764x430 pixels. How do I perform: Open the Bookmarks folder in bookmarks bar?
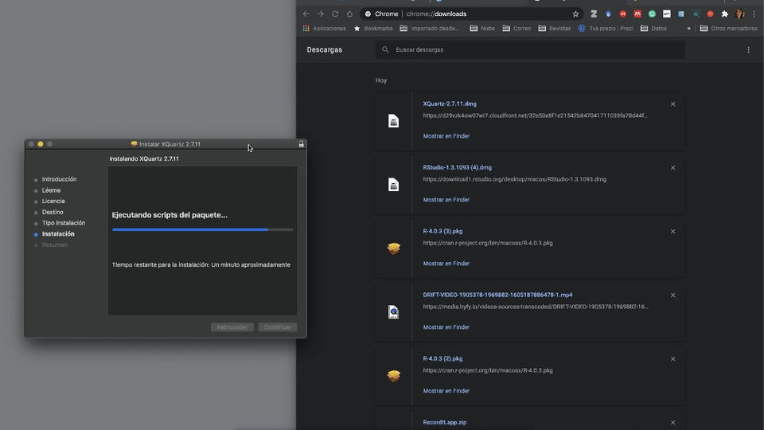coord(373,29)
